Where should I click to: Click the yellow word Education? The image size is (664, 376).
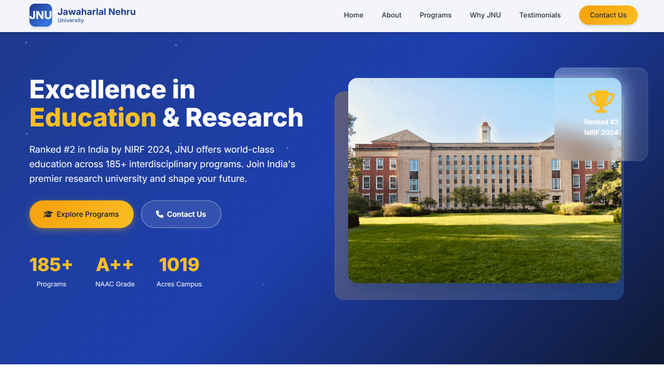coord(93,118)
